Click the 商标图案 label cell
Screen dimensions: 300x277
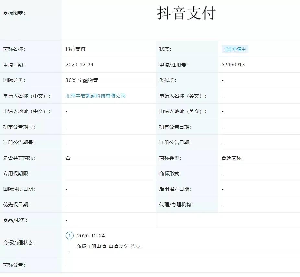click(x=14, y=13)
